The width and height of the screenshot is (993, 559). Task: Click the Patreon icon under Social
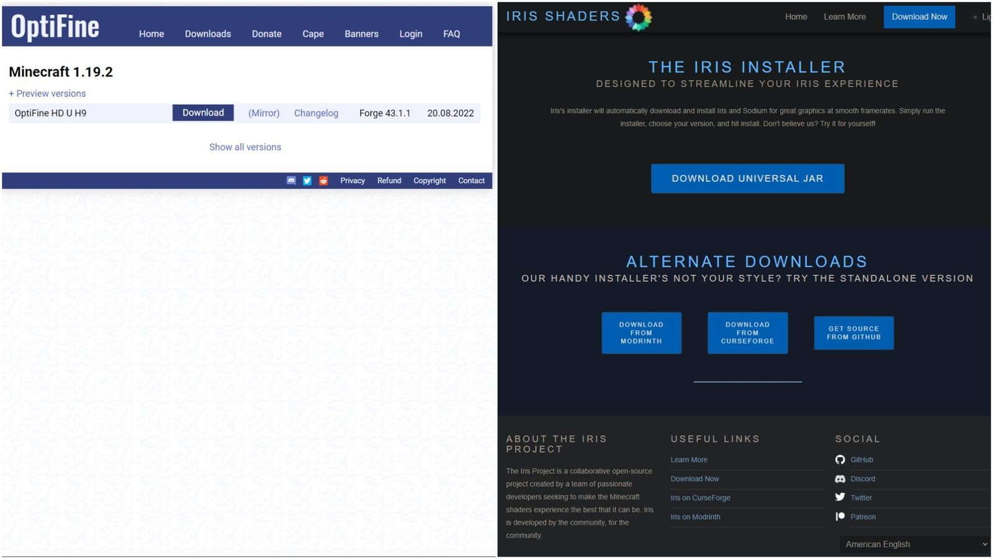click(x=840, y=516)
